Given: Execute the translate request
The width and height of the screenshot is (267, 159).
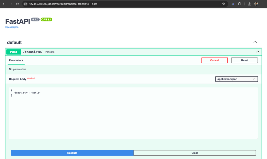Looking at the screenshot, I should coord(72,153).
